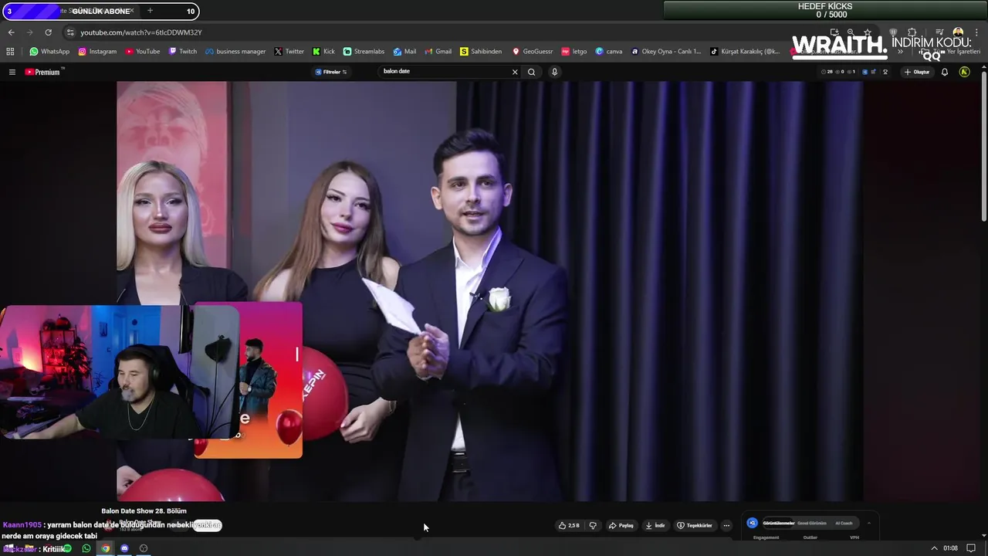Go to YouTube Premium home logo
The width and height of the screenshot is (988, 556).
click(x=44, y=72)
